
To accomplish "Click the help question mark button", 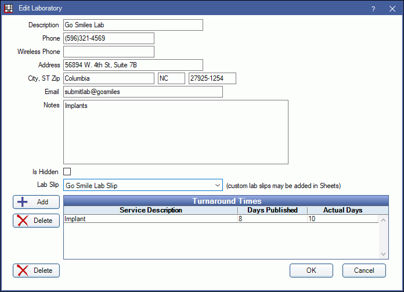I will pyautogui.click(x=373, y=9).
